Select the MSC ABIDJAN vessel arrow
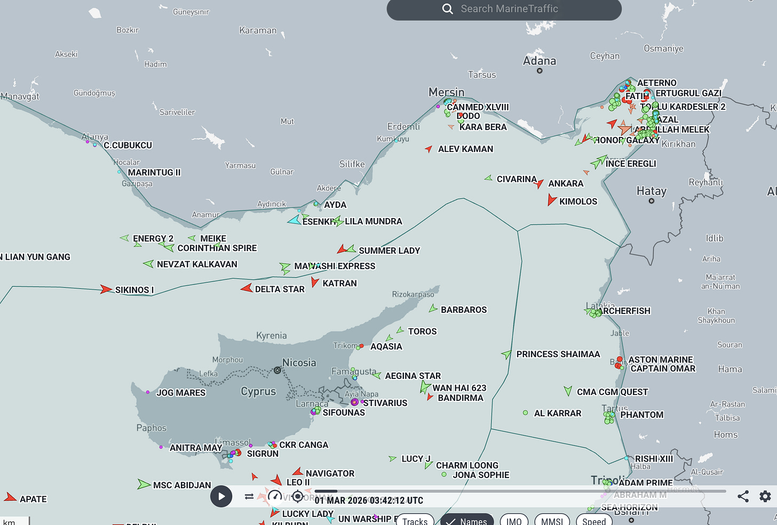Screen dimensions: 777x525 144,484
